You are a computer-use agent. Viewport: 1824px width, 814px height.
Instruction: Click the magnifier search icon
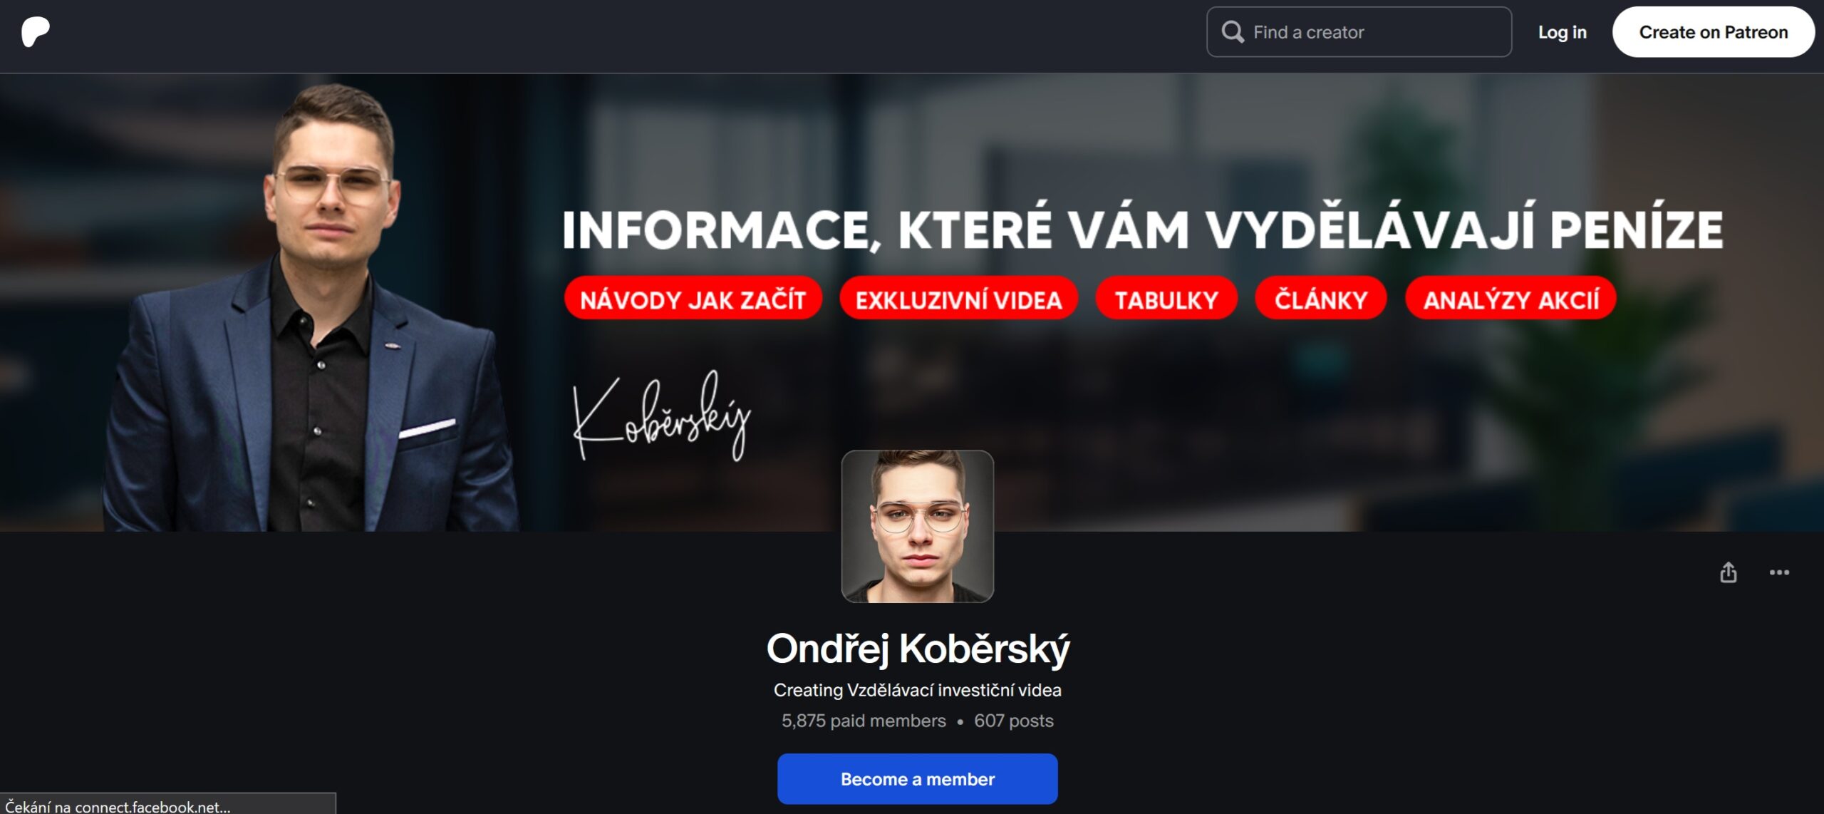click(x=1233, y=32)
